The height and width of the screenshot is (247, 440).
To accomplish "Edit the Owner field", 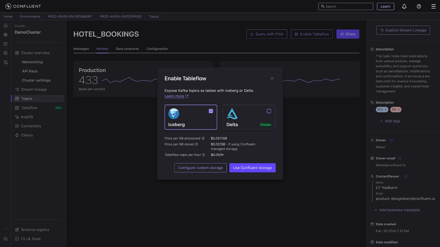I will [391, 140].
